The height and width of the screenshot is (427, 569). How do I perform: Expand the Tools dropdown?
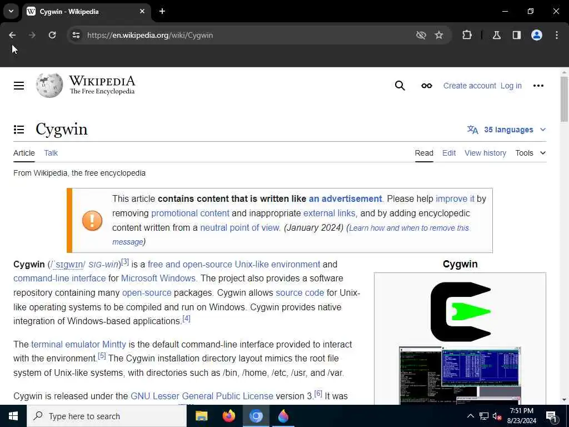(x=531, y=153)
